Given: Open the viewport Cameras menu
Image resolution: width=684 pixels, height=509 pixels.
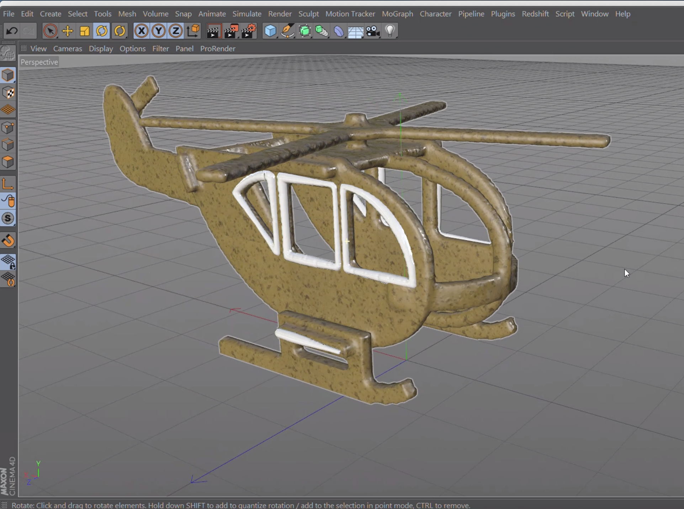Looking at the screenshot, I should coord(68,49).
